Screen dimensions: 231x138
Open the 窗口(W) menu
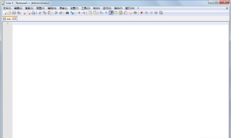tap(130, 8)
